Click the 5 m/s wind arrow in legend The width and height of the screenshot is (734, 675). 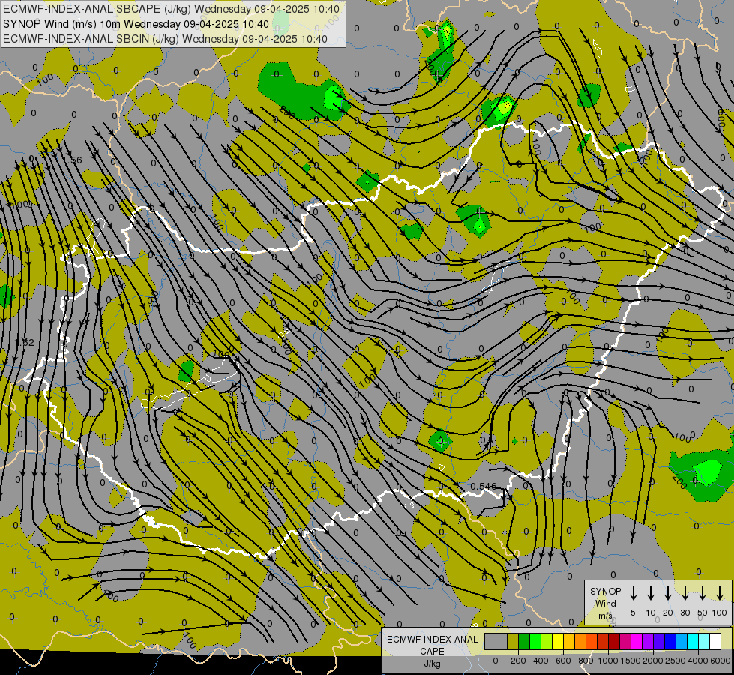[x=633, y=592]
